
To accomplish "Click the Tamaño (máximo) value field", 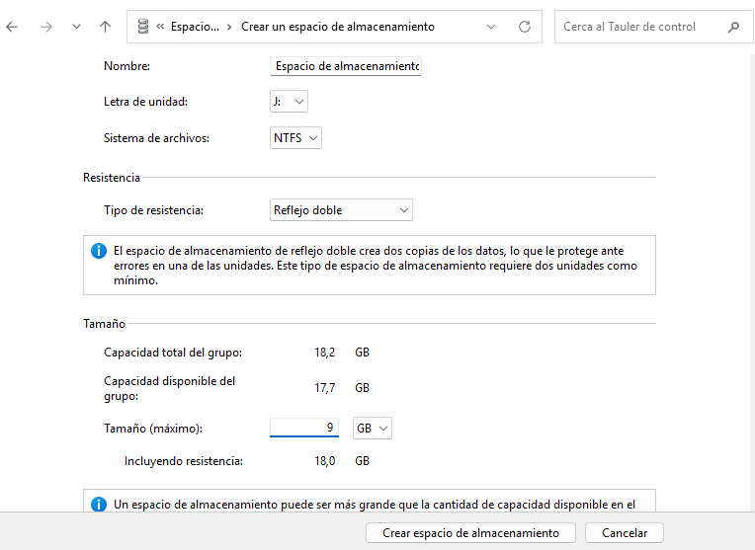I will coord(304,428).
